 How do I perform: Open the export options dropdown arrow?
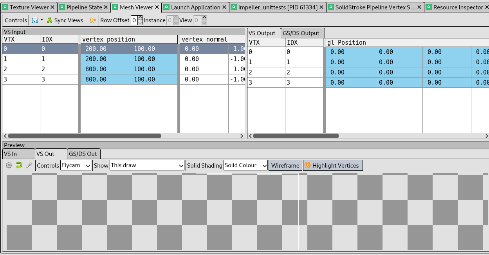point(42,20)
